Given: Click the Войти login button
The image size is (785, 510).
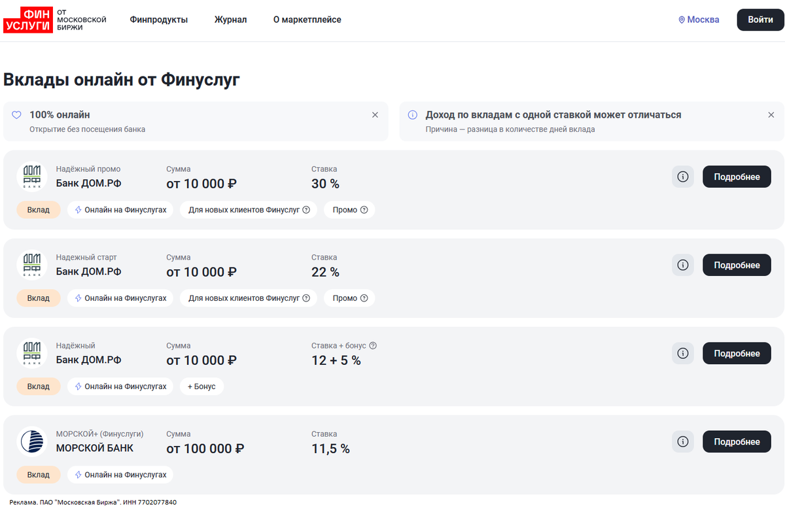Looking at the screenshot, I should (x=760, y=20).
